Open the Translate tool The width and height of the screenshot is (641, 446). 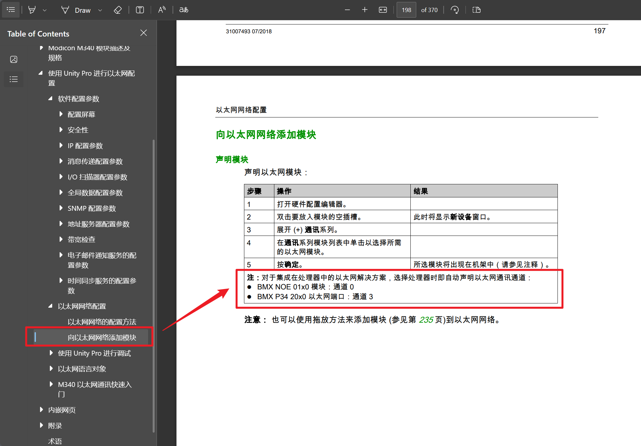coord(184,10)
